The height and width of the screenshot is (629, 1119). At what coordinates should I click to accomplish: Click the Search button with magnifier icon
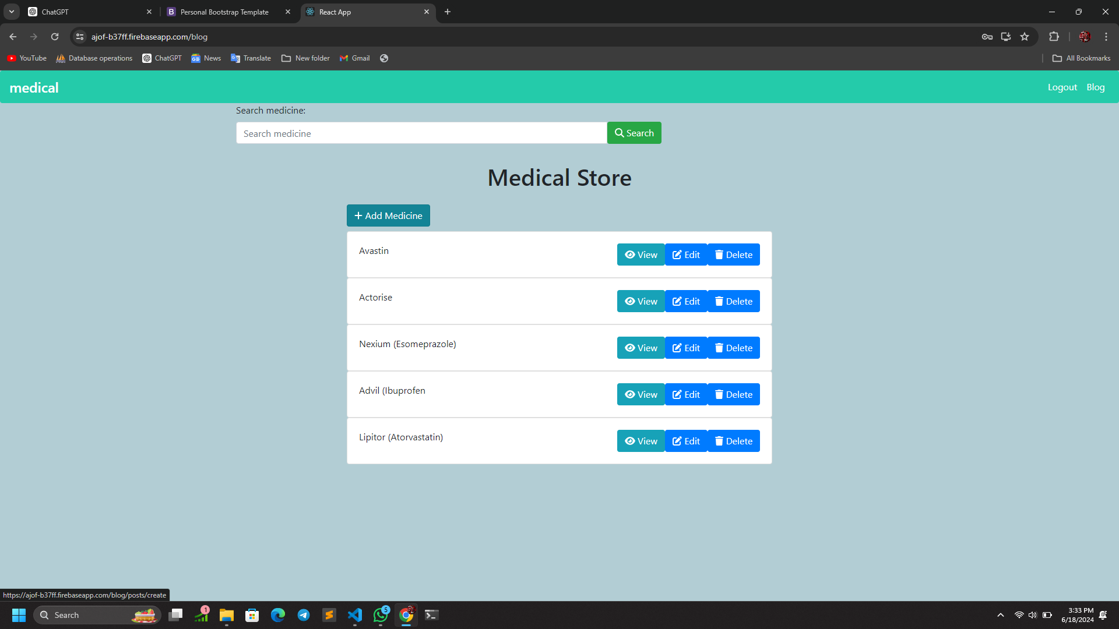coord(634,133)
